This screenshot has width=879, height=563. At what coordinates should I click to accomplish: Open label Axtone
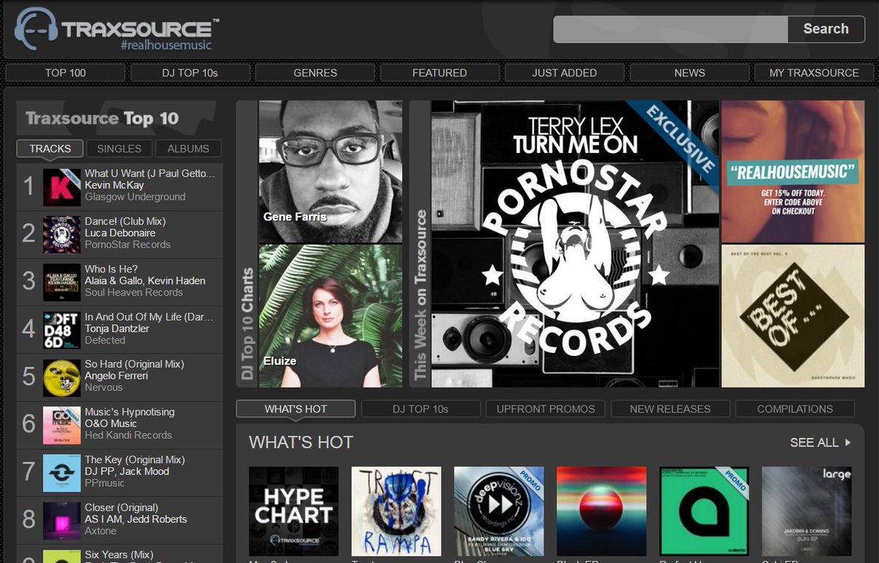pos(101,531)
